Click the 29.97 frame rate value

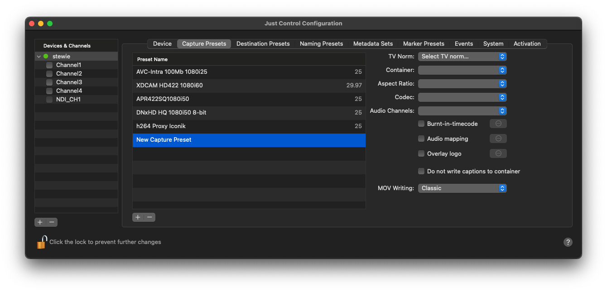point(354,86)
